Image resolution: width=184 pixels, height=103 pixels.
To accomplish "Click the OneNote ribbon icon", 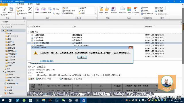I will (113, 9).
